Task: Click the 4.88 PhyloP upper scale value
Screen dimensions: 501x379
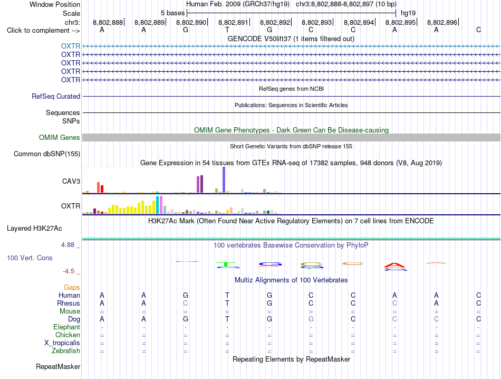Action: (68, 245)
